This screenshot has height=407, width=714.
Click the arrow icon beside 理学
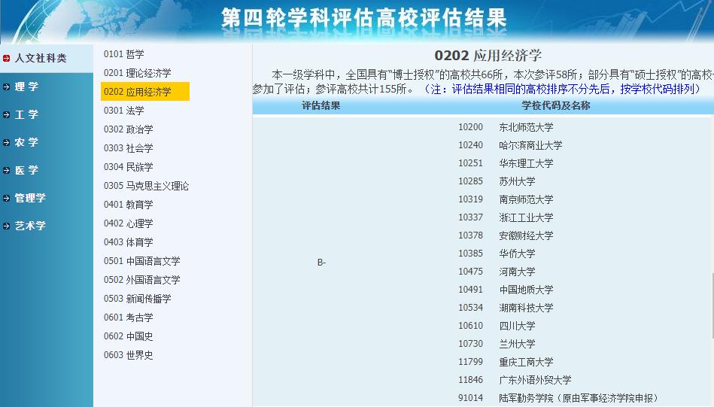pyautogui.click(x=6, y=87)
